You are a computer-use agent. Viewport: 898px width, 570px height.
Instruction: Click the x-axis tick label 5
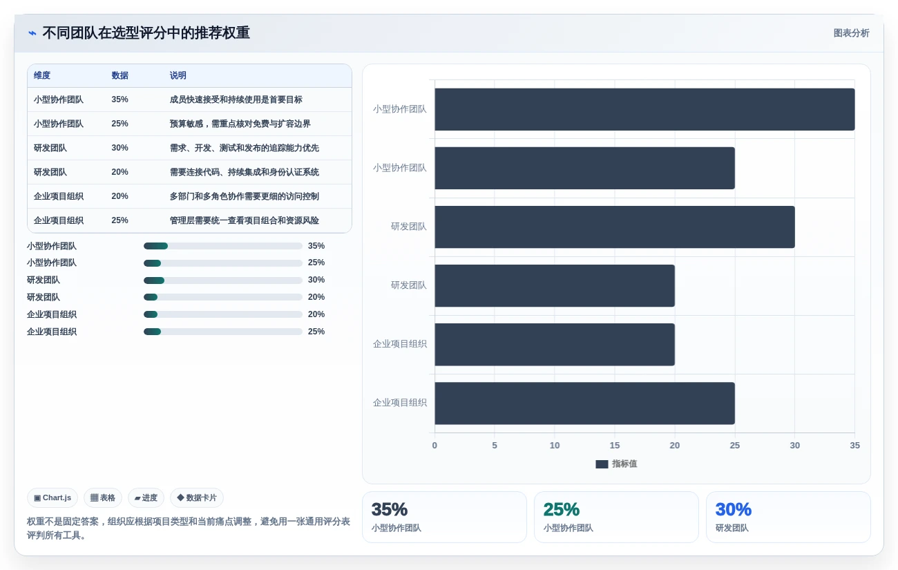point(495,446)
